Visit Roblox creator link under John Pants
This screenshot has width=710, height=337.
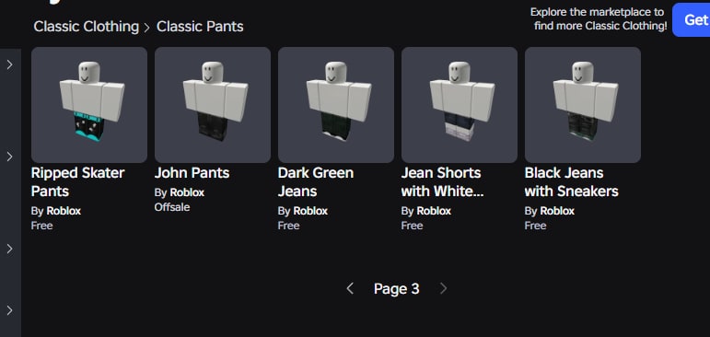(x=187, y=192)
